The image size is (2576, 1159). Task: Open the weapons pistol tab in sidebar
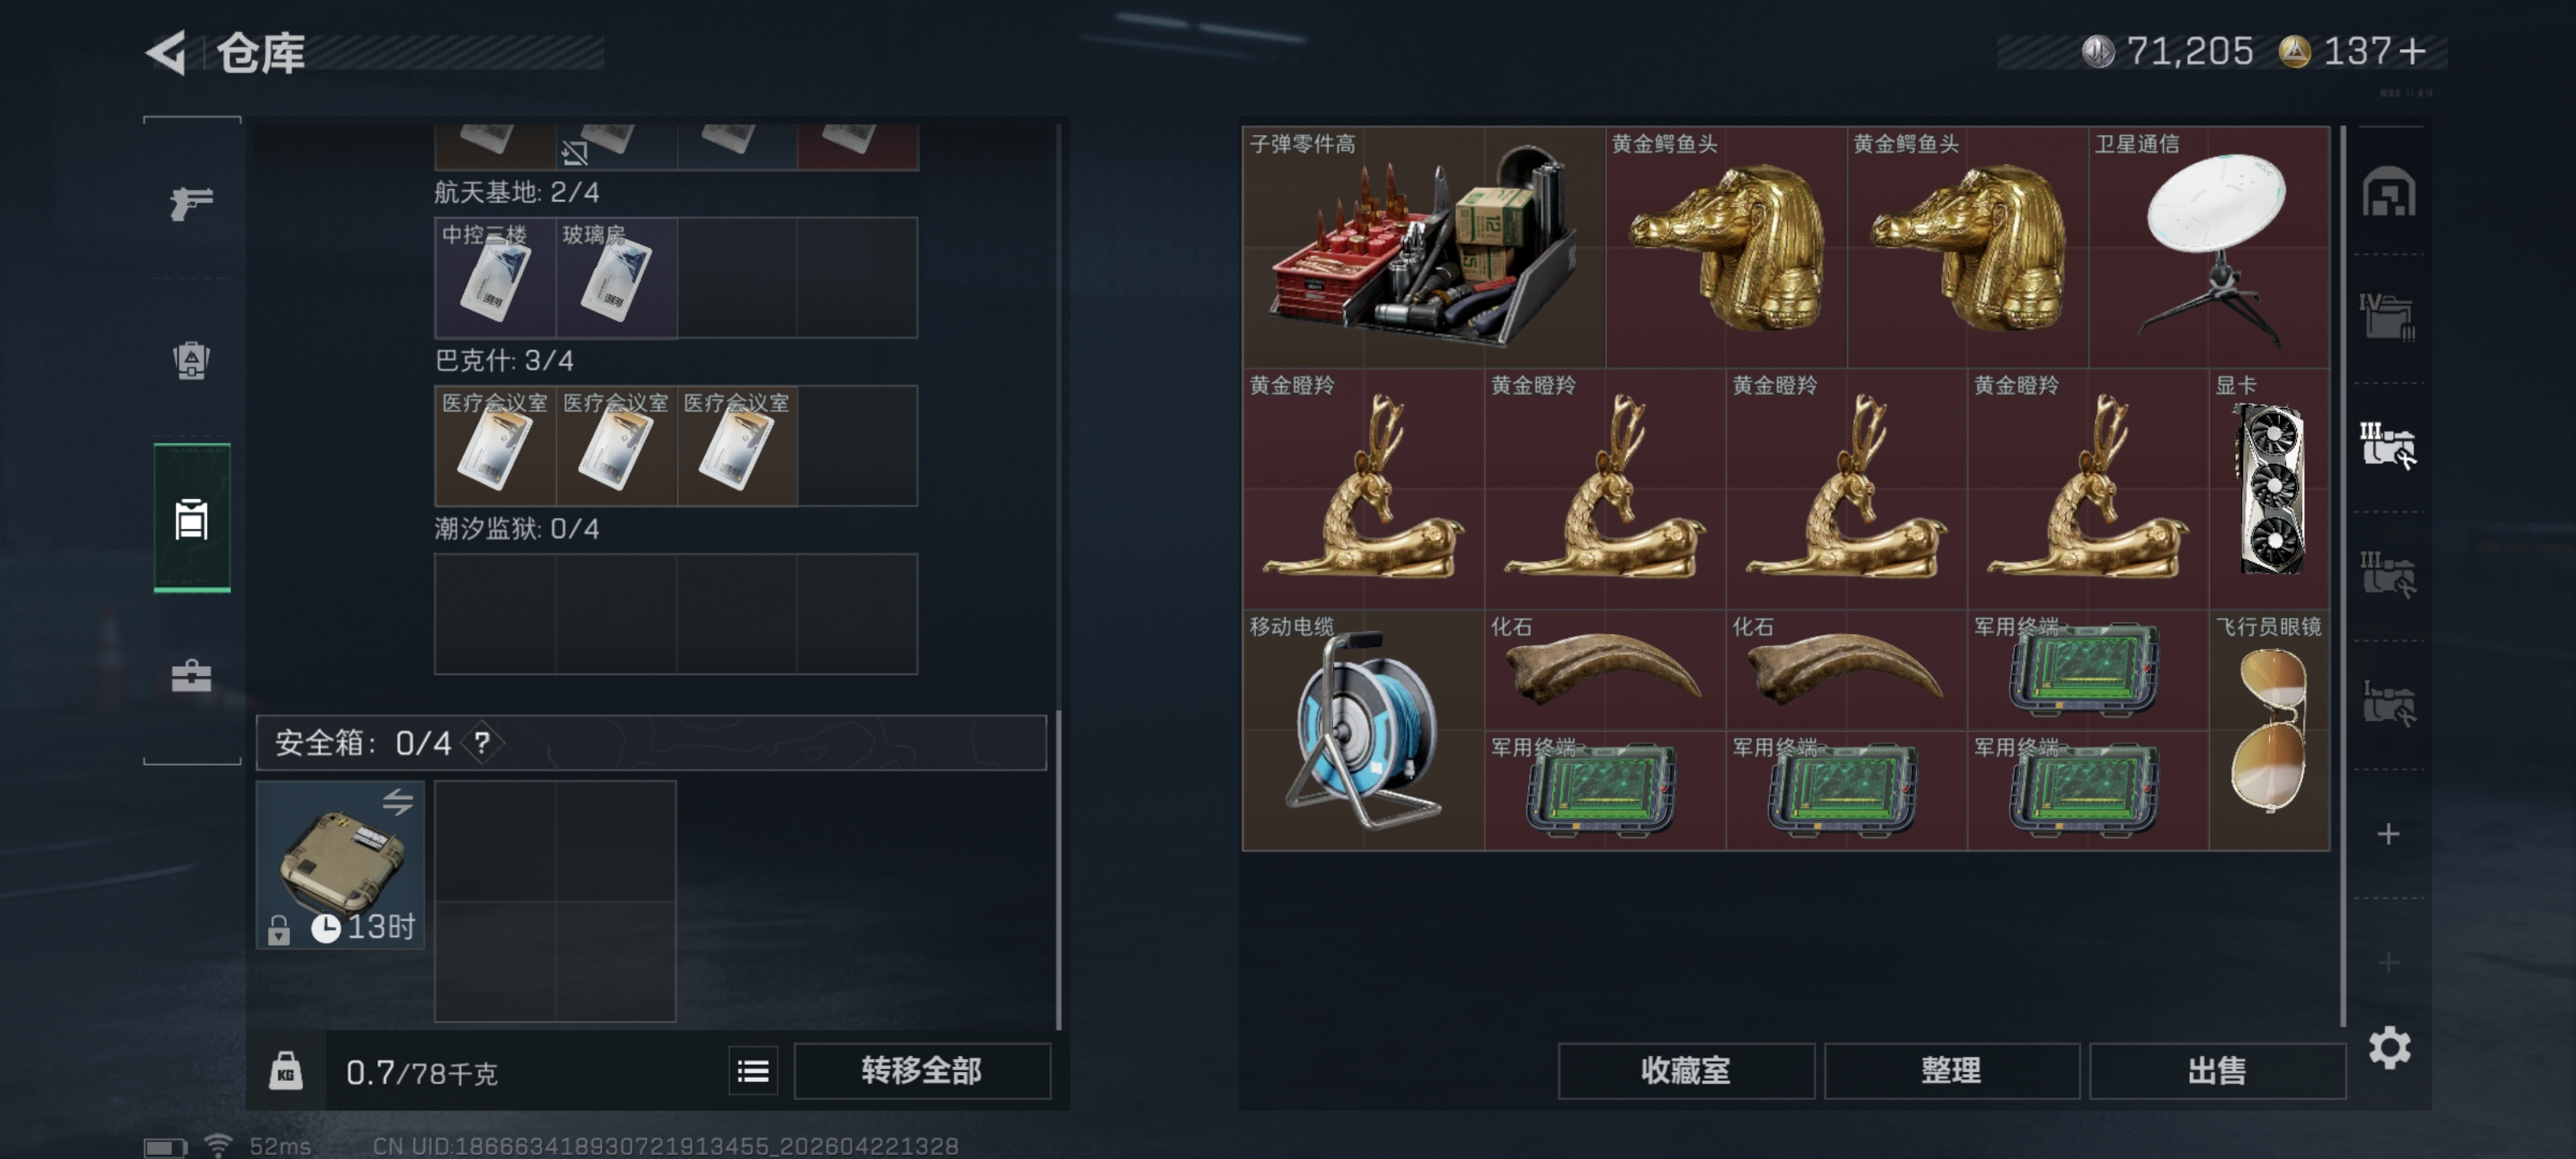191,203
